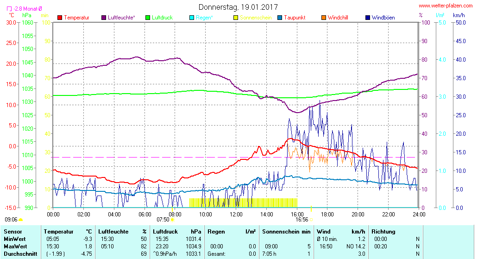Click the 05:05 minimum temperature time
490x259 pixels.
point(52,239)
